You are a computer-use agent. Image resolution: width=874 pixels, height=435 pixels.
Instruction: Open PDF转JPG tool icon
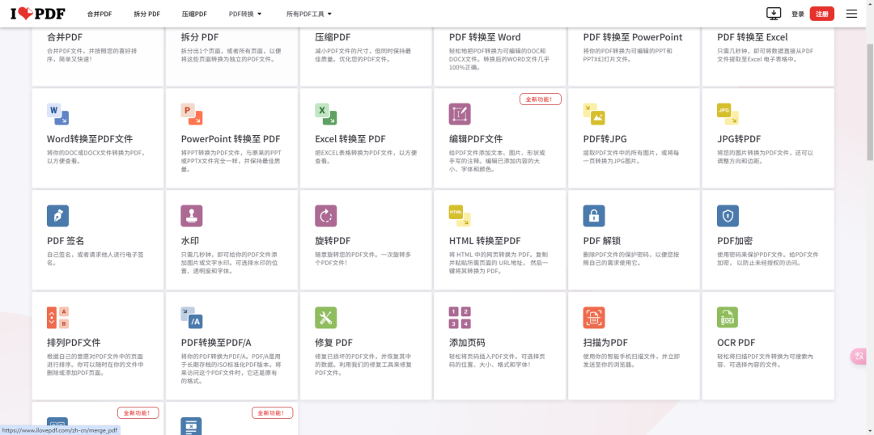coord(594,114)
